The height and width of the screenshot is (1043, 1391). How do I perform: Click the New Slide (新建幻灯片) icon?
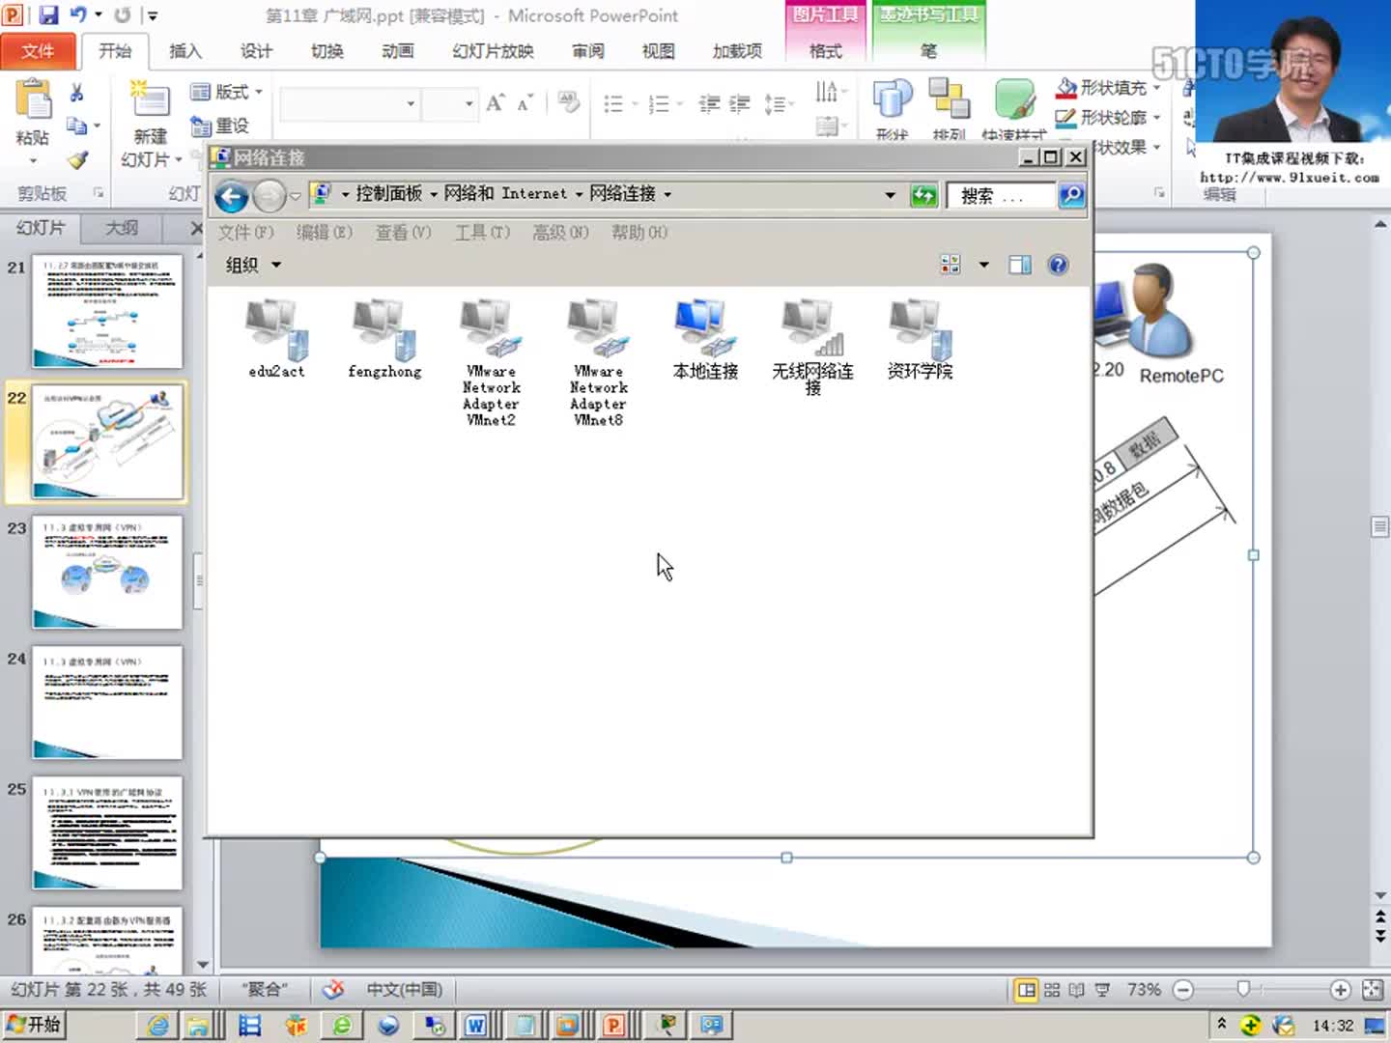(x=151, y=99)
